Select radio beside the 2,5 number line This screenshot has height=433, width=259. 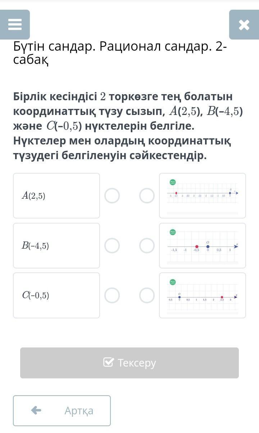147,295
